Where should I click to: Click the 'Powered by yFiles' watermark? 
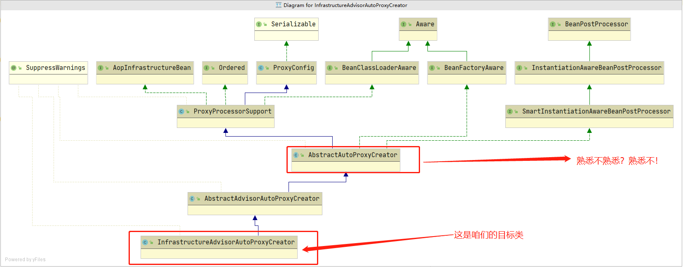tap(25, 260)
